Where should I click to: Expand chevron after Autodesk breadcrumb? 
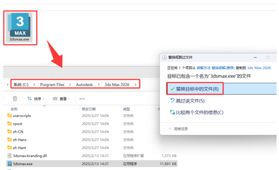99,85
